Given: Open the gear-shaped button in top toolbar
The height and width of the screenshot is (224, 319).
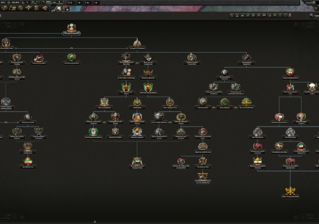Looking at the screenshot, I should [x=20, y=8].
